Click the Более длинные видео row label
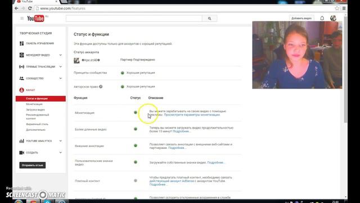This screenshot has height=203, width=360. (91, 129)
